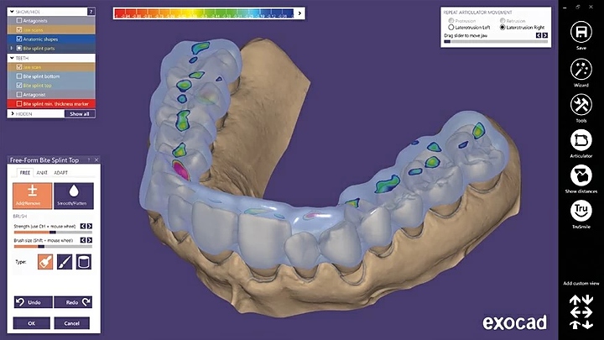This screenshot has width=604, height=340.
Task: Choose the cylinder brush type
Action: click(x=84, y=262)
